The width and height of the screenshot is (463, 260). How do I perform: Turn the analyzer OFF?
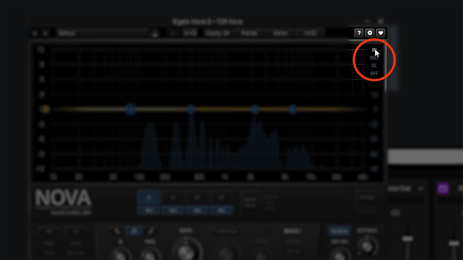[x=374, y=73]
